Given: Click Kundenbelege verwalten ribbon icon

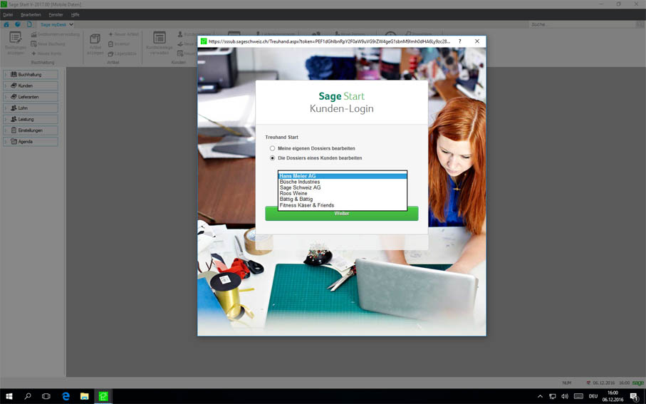Looking at the screenshot, I should pyautogui.click(x=160, y=43).
